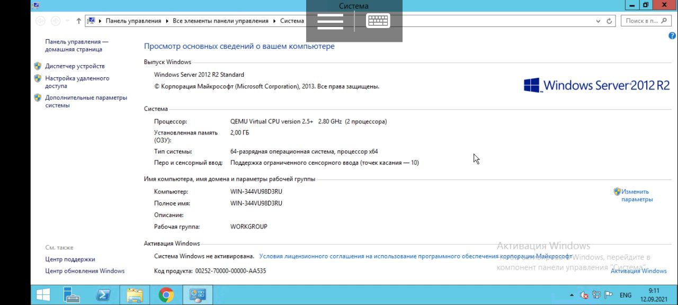678x305 pixels.
Task: Show hidden tray icons
Action: pos(572,295)
